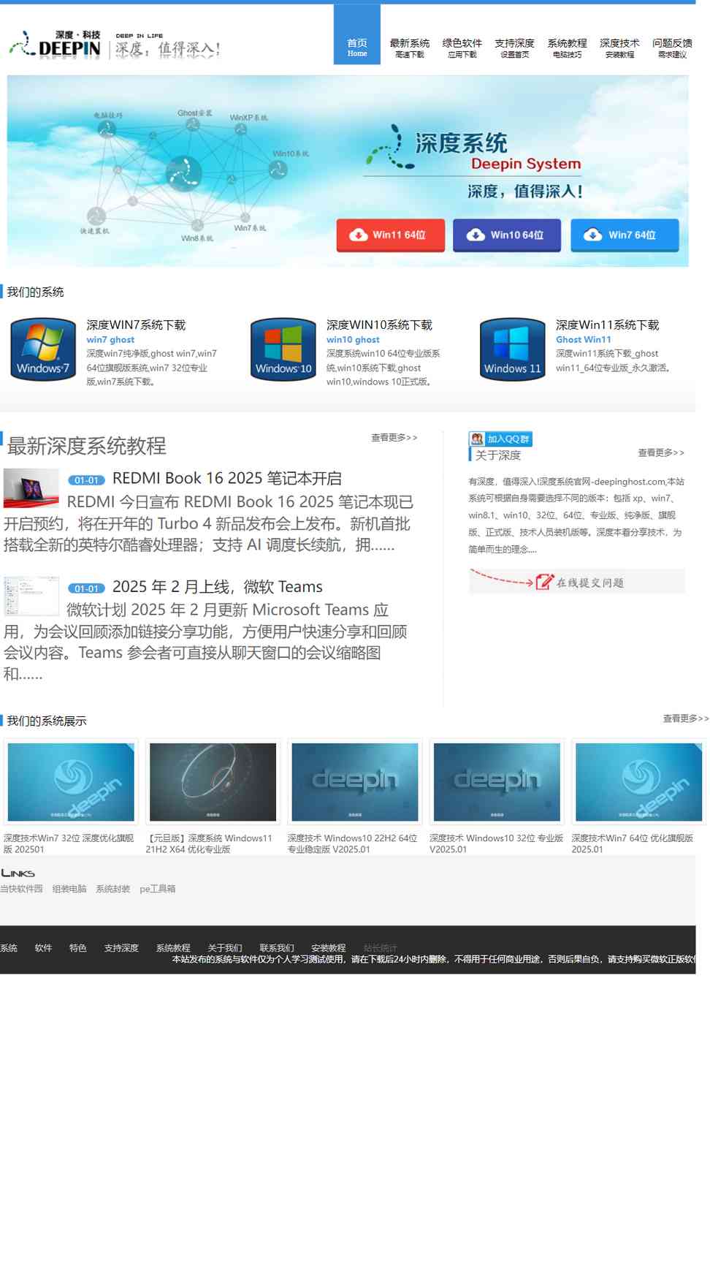Open the 绿色软件 navigation item
710x1263 pixels.
462,48
